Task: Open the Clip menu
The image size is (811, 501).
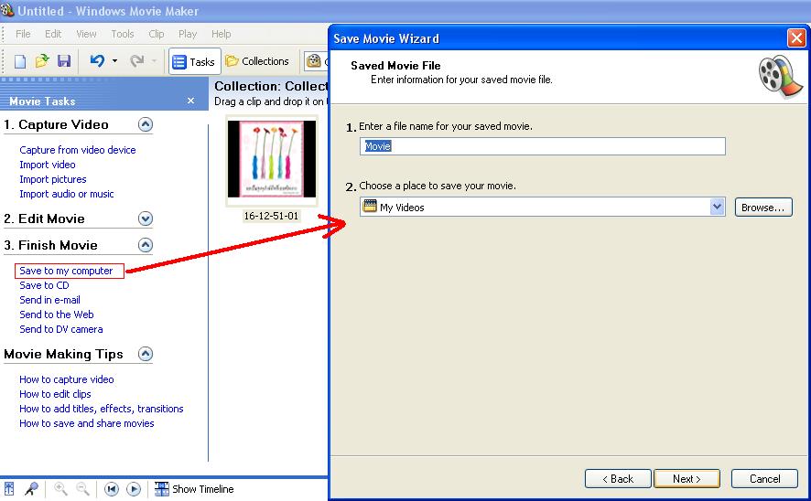Action: (x=157, y=34)
